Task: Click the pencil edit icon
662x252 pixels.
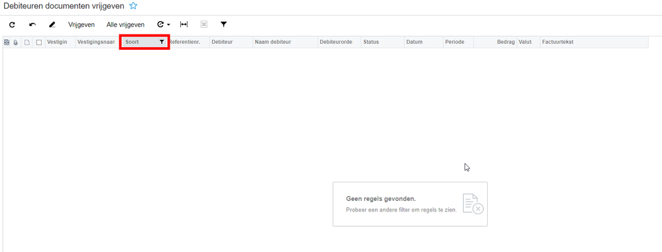Action: [52, 25]
